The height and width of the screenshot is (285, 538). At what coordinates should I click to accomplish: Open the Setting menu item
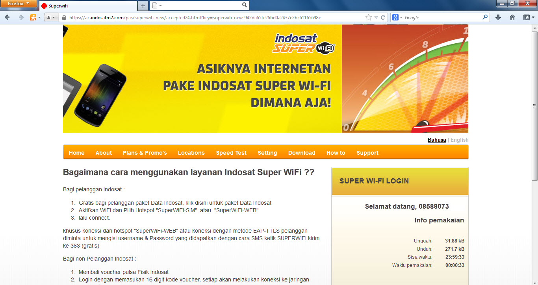pos(267,153)
